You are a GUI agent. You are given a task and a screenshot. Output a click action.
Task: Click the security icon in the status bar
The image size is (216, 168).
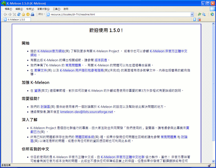pos(209,165)
